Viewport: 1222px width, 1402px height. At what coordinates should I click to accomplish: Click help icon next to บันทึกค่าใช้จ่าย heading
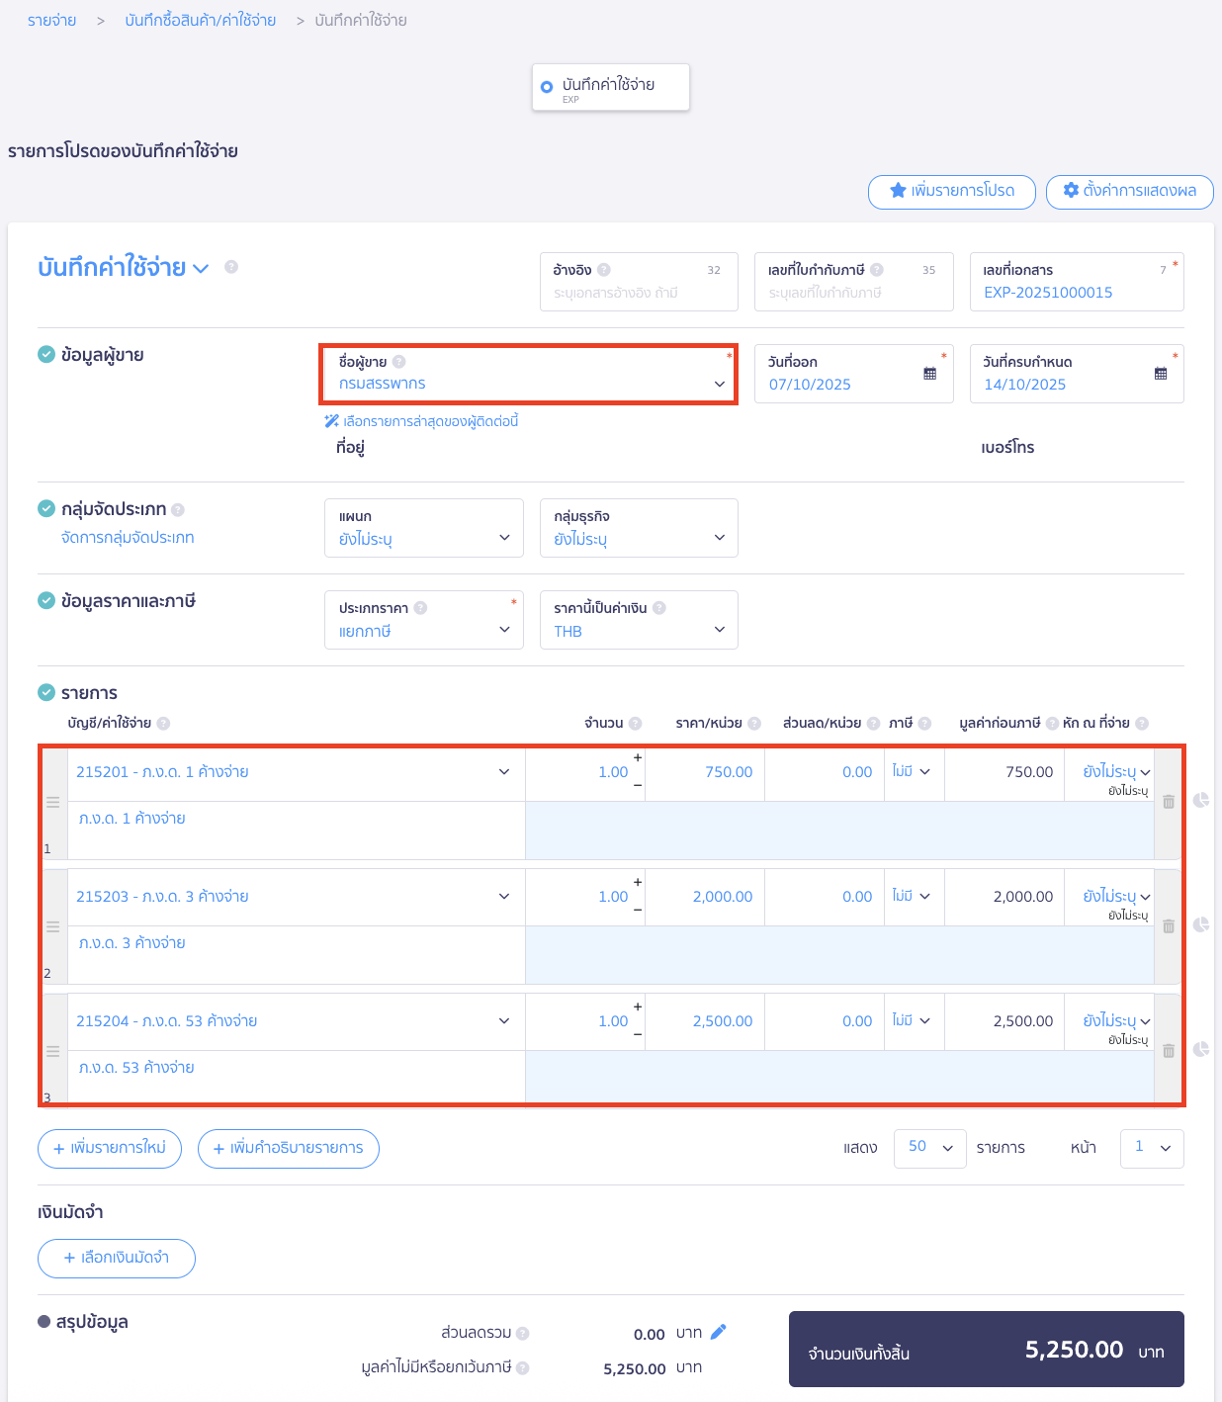[231, 267]
